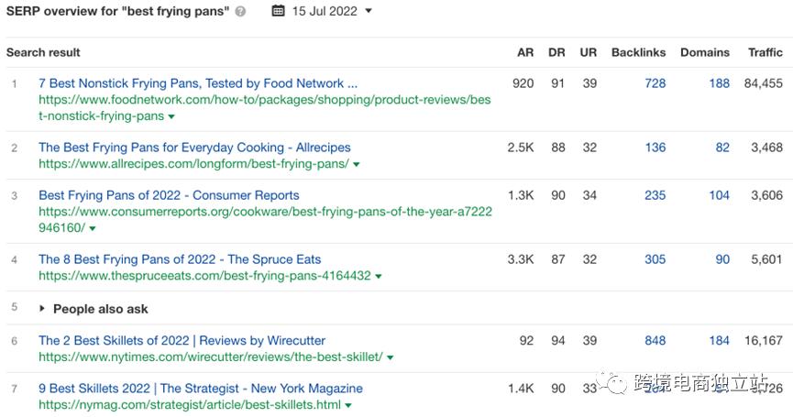This screenshot has height=417, width=793.
Task: Click the Traffic column header
Action: (765, 52)
